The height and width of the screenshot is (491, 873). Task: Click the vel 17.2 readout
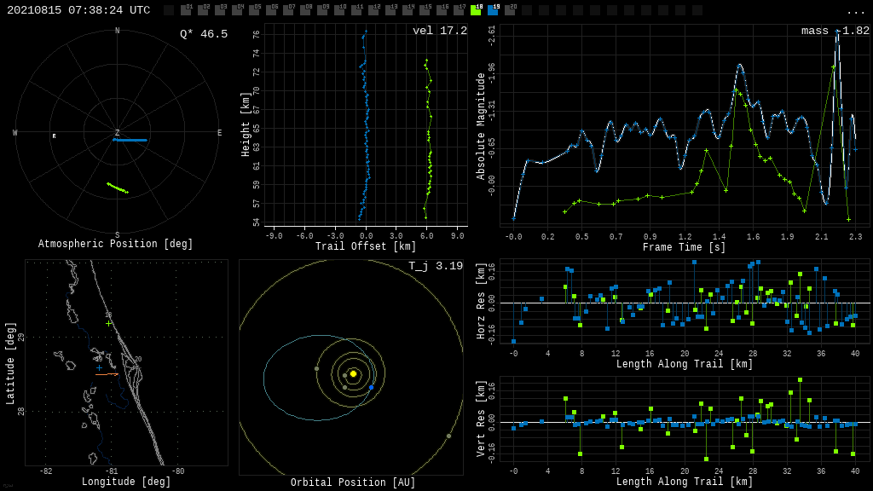[x=439, y=31]
